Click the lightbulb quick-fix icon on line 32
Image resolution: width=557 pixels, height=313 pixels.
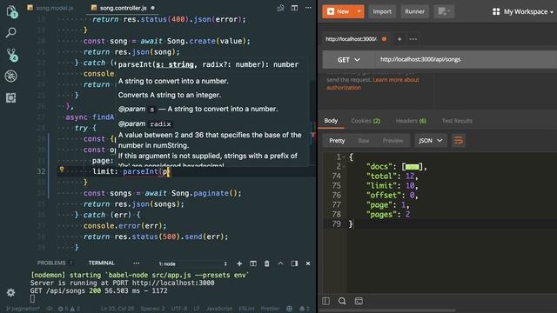(x=62, y=170)
